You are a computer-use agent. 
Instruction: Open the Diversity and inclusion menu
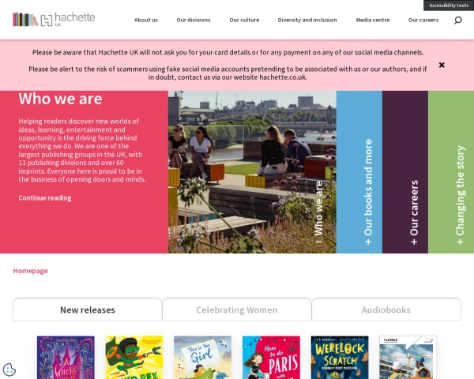pyautogui.click(x=307, y=20)
